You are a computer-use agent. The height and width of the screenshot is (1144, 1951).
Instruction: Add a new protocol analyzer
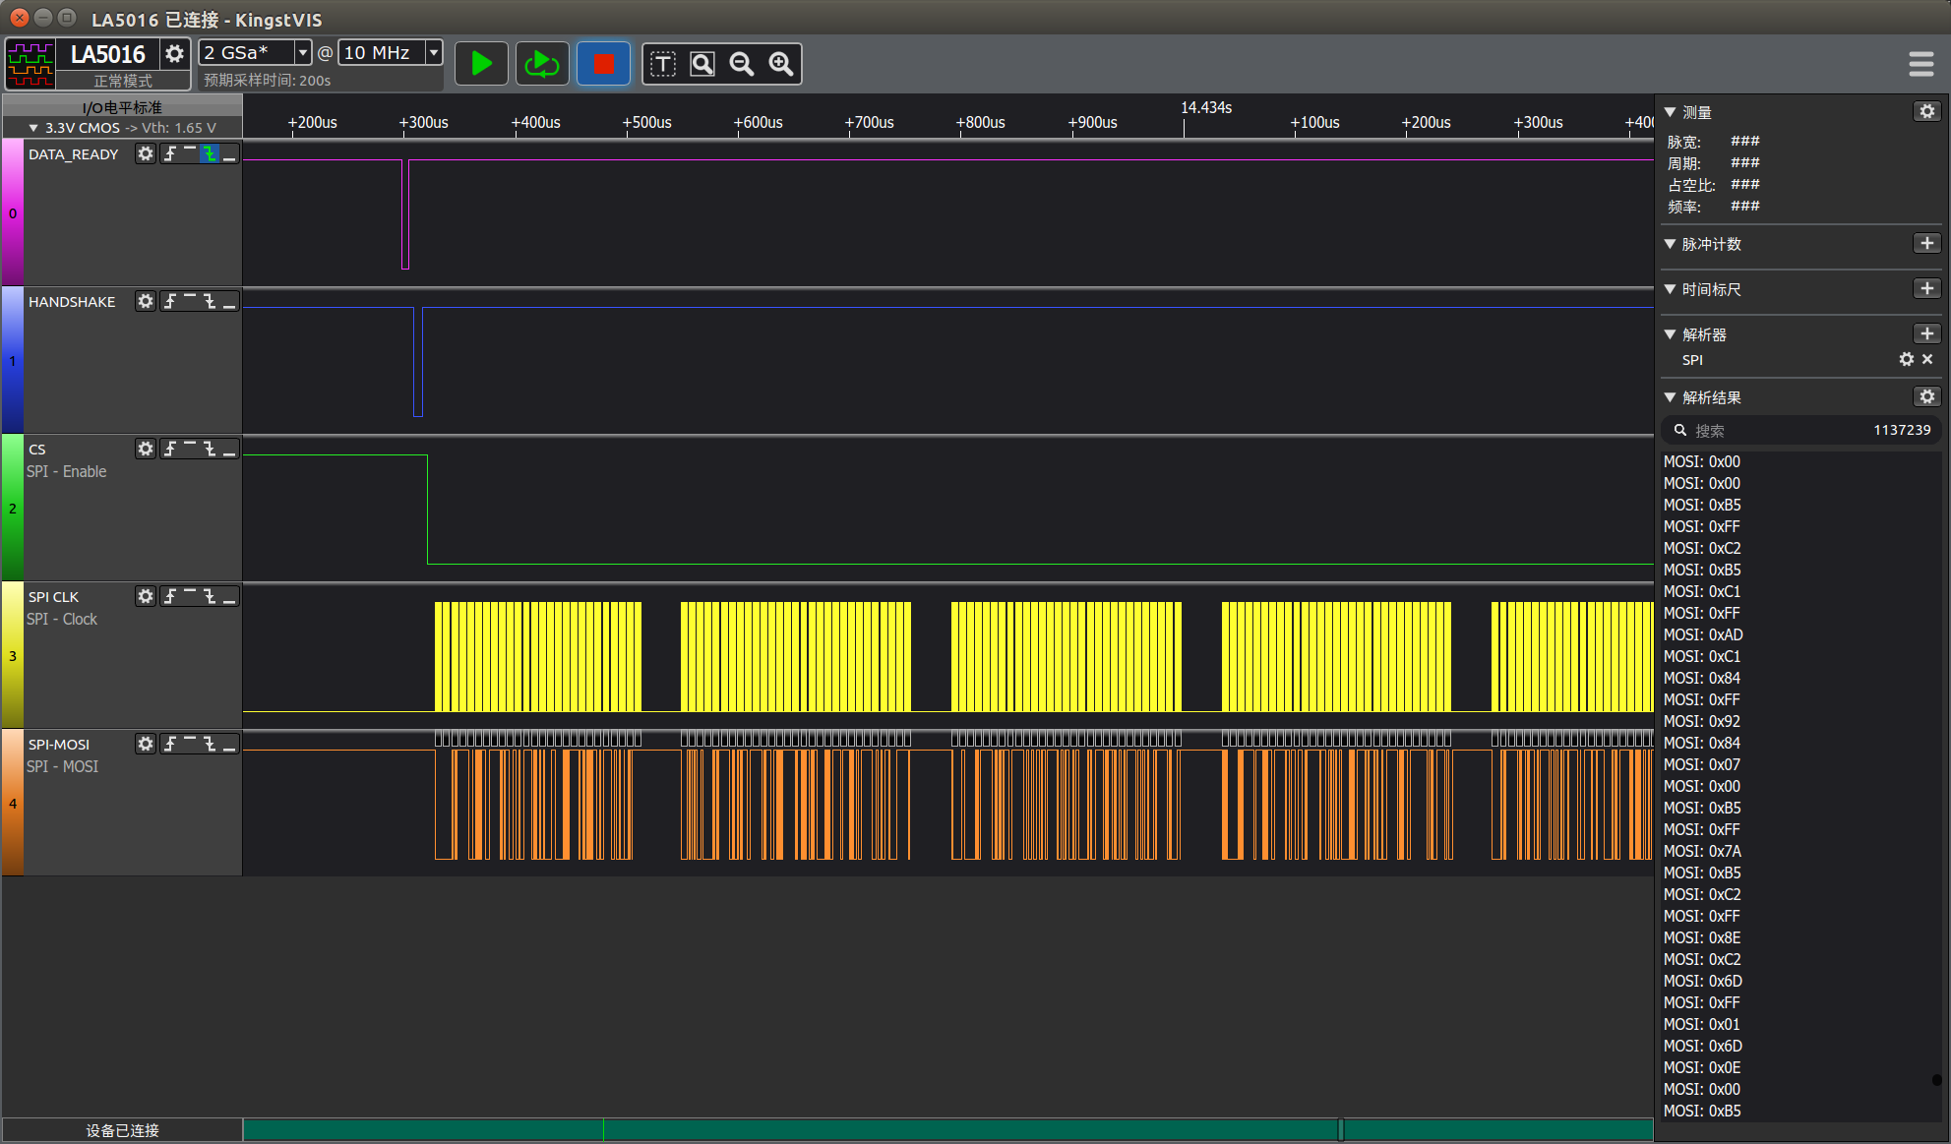(1926, 333)
